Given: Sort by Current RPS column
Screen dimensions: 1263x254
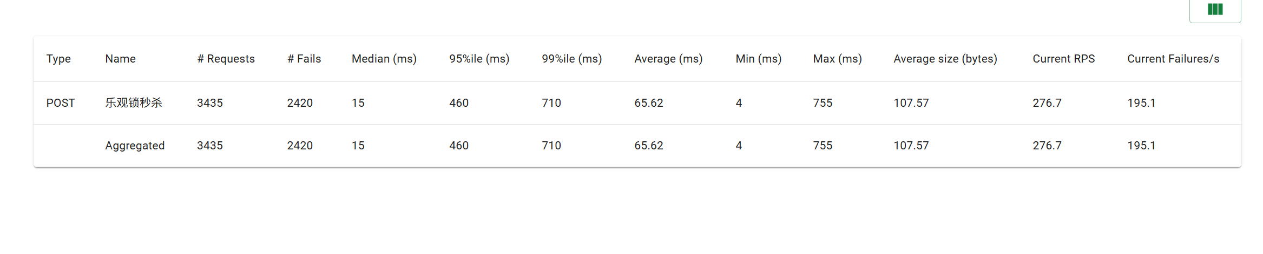Looking at the screenshot, I should pos(1064,59).
